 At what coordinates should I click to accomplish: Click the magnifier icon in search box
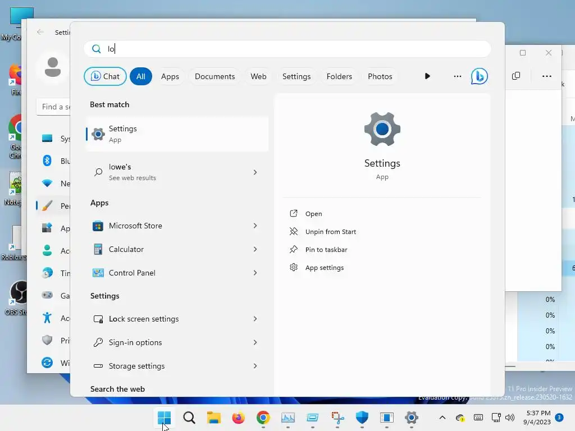pyautogui.click(x=97, y=49)
